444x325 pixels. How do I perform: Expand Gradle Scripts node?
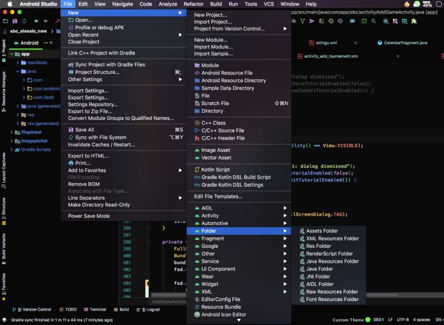[x=12, y=149]
